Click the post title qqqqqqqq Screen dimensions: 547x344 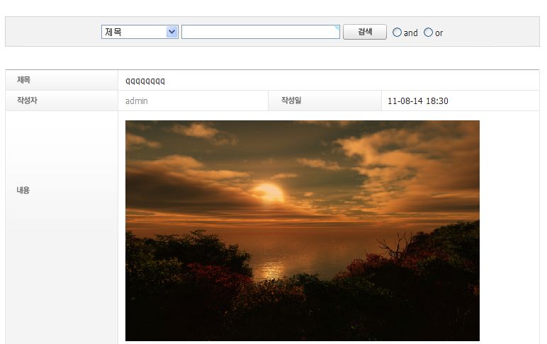(x=145, y=81)
